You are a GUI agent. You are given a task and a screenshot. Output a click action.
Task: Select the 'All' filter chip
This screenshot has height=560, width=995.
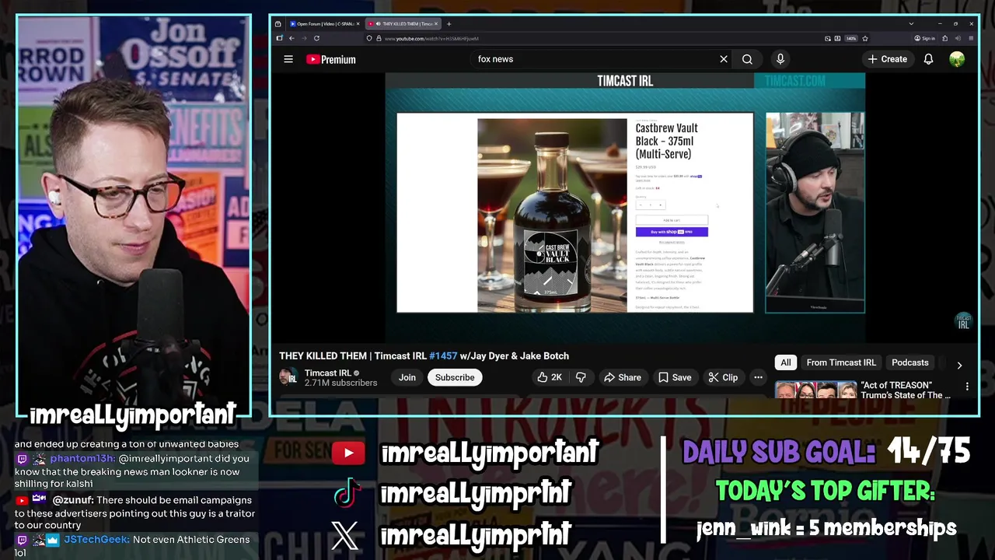click(786, 362)
